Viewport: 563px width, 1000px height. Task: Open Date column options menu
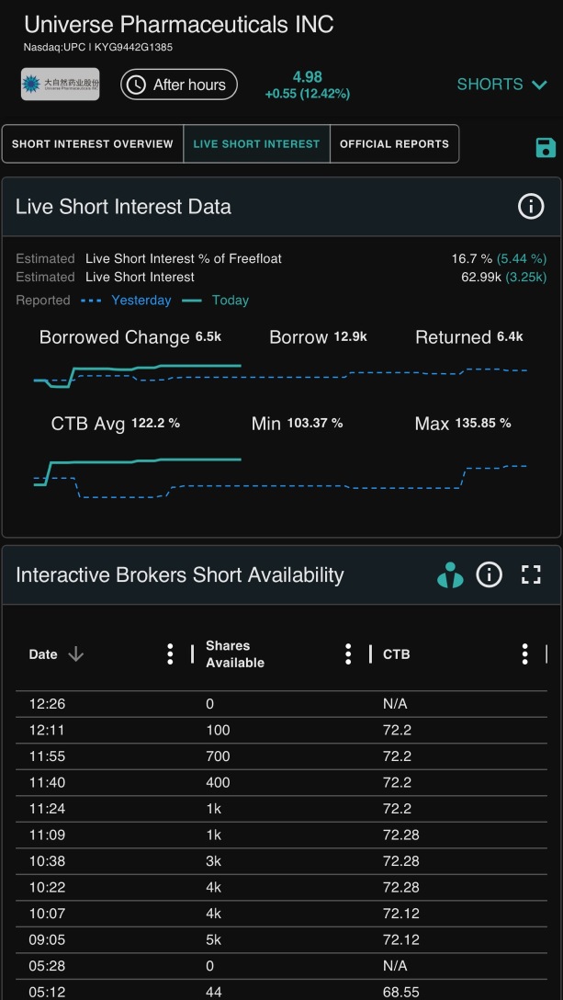pyautogui.click(x=170, y=653)
